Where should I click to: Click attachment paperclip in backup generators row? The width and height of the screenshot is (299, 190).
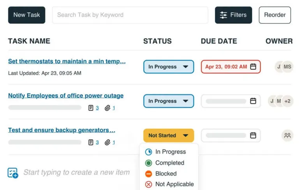point(107,142)
